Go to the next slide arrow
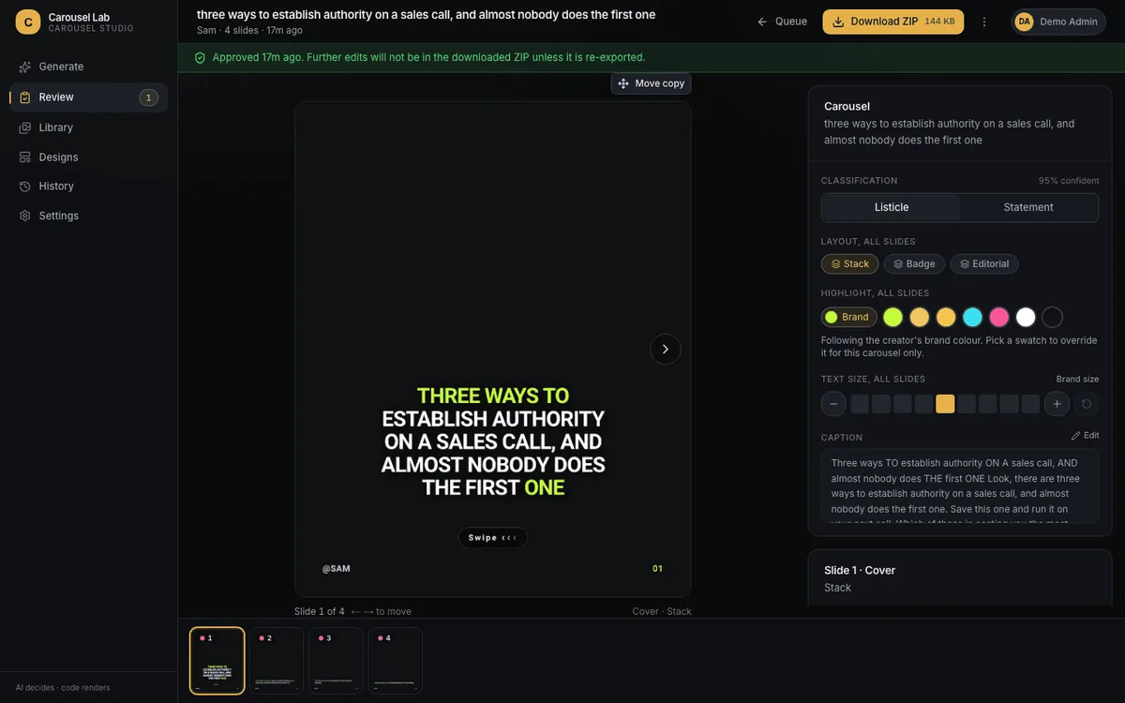This screenshot has height=703, width=1125. 666,349
